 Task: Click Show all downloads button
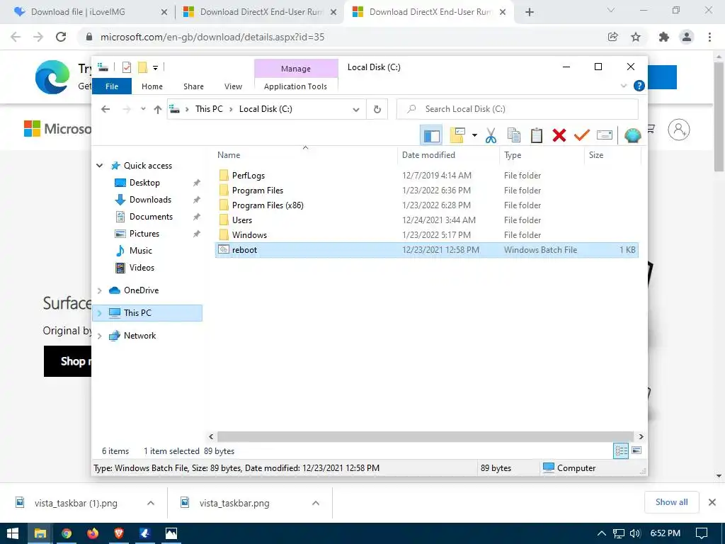click(x=671, y=502)
